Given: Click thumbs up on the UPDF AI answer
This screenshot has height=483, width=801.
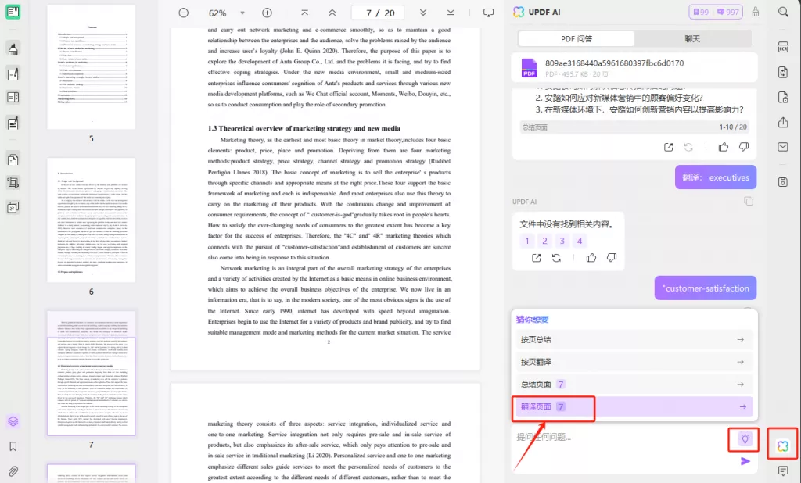Looking at the screenshot, I should point(591,258).
